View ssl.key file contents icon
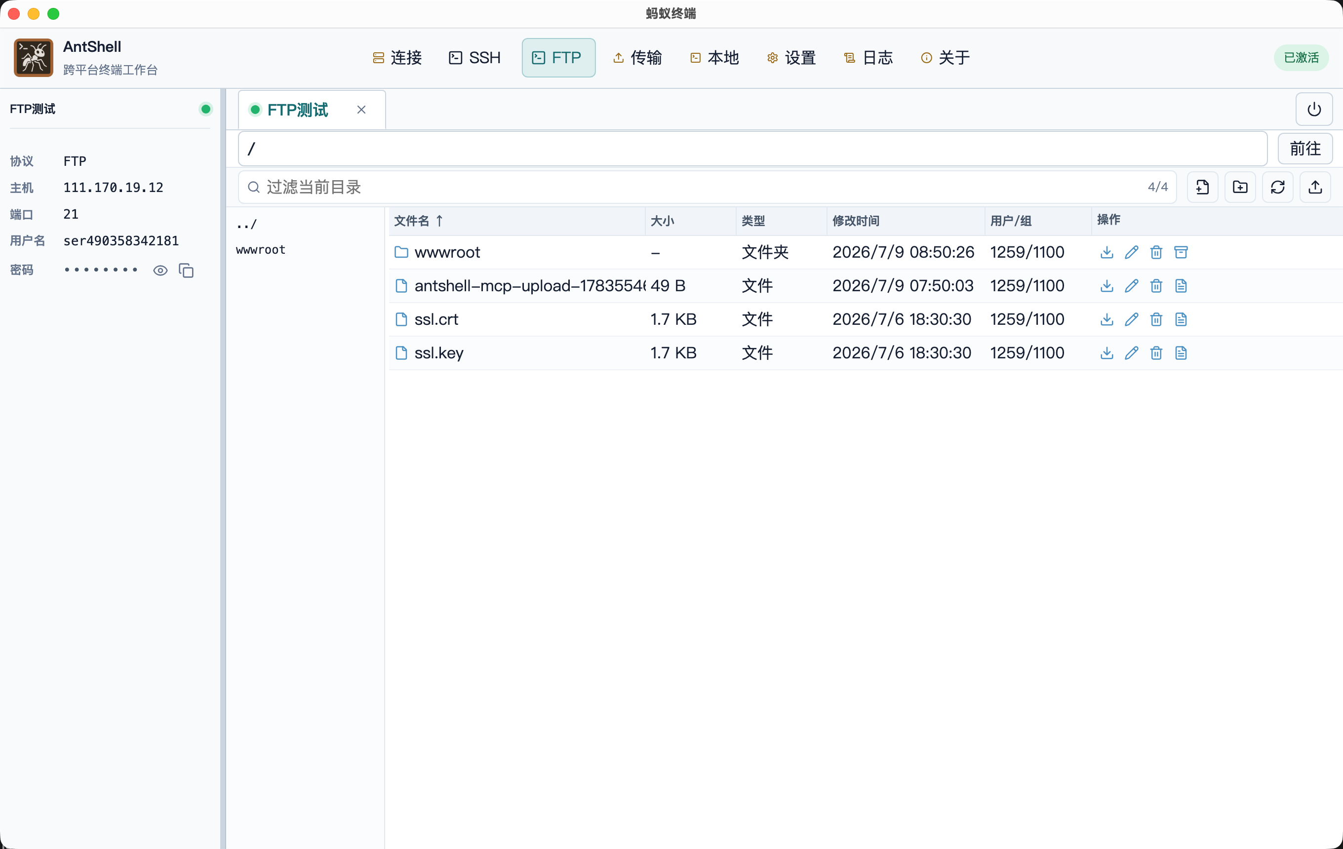The width and height of the screenshot is (1343, 849). (1181, 353)
